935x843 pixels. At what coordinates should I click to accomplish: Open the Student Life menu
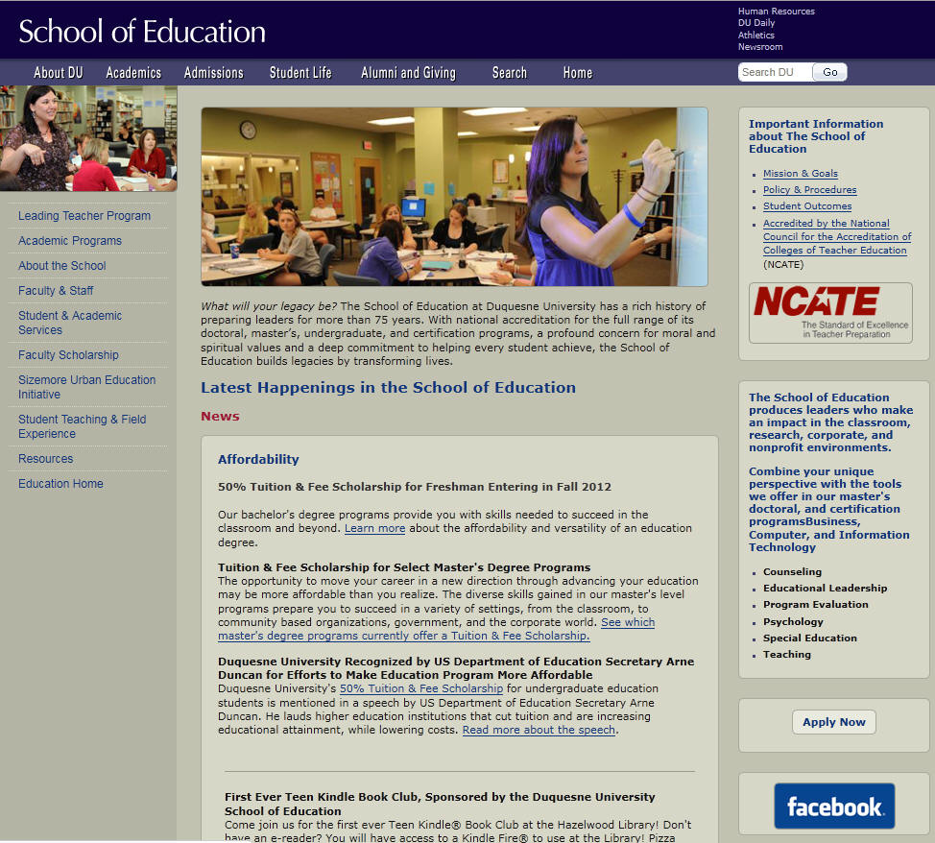coord(300,73)
